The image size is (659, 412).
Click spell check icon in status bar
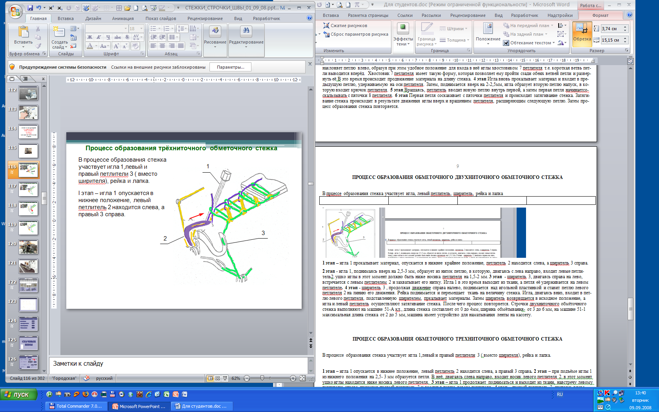[x=86, y=378]
